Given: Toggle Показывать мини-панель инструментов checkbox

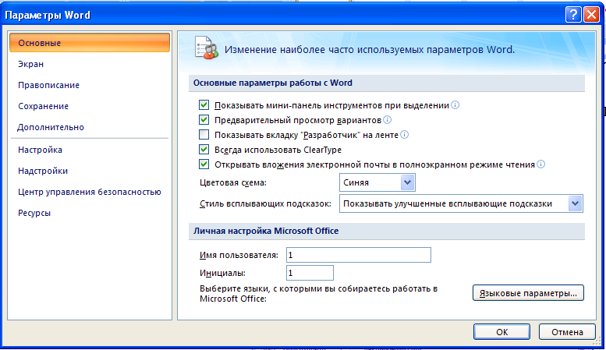Looking at the screenshot, I should coord(204,105).
